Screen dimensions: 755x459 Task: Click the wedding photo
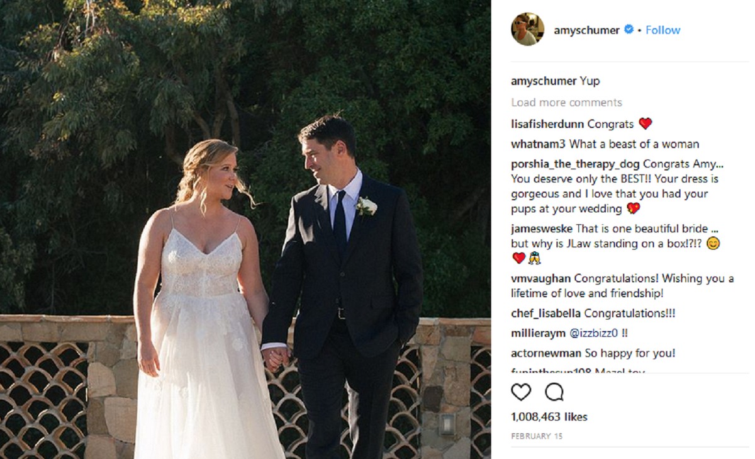pyautogui.click(x=245, y=229)
